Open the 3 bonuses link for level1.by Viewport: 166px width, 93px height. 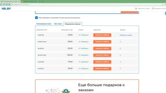(x=126, y=35)
